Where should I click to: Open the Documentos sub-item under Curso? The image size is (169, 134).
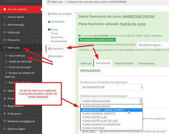pyautogui.click(x=57, y=37)
